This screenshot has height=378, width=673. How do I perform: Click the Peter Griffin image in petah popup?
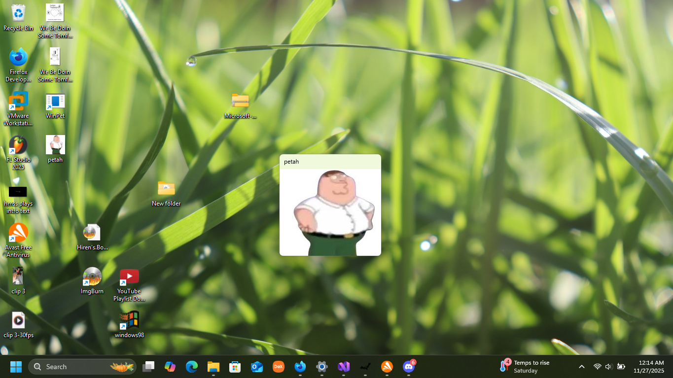(330, 212)
